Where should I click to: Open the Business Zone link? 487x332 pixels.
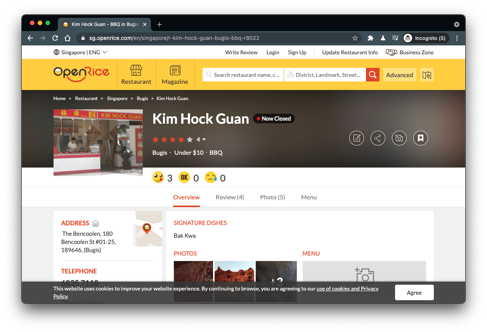410,52
